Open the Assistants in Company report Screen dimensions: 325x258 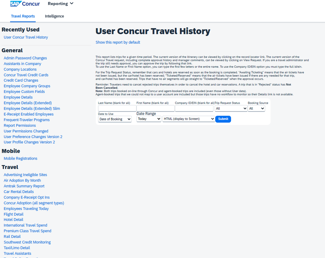point(22,64)
